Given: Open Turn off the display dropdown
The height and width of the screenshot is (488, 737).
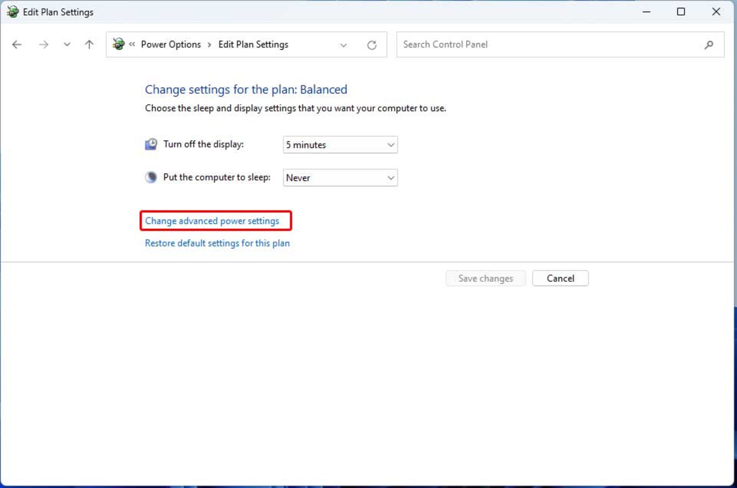Looking at the screenshot, I should tap(340, 145).
